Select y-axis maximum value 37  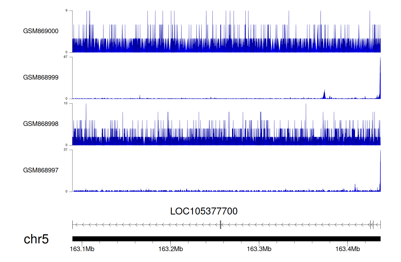tap(65, 150)
